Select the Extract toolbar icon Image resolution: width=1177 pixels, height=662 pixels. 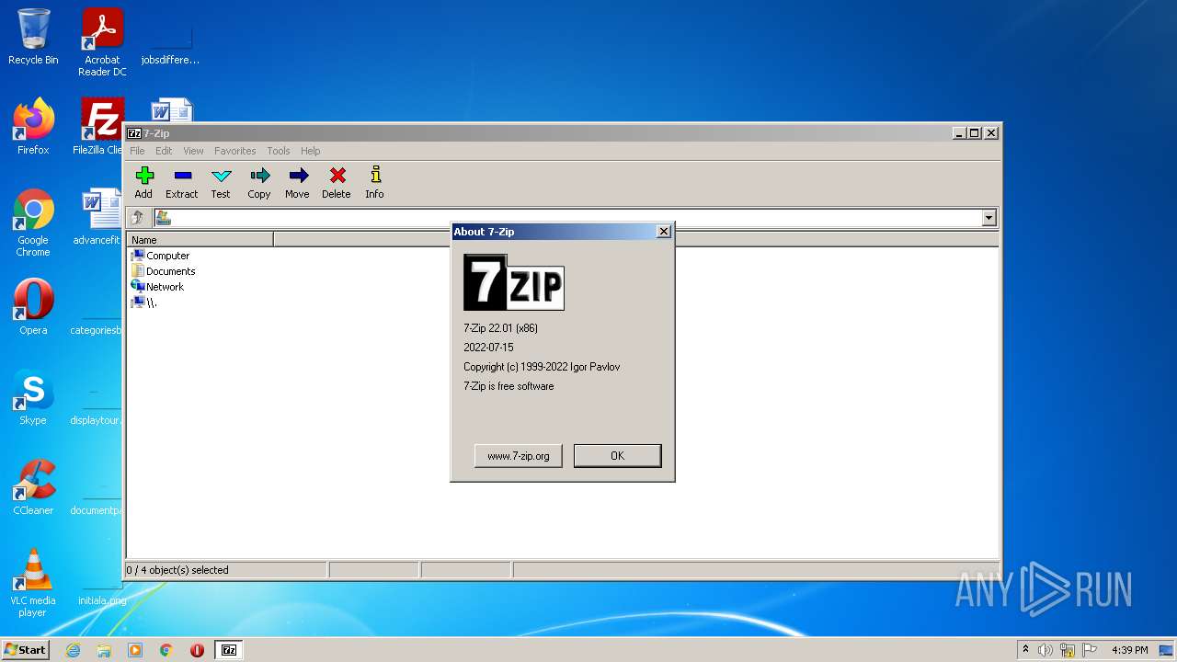[182, 182]
